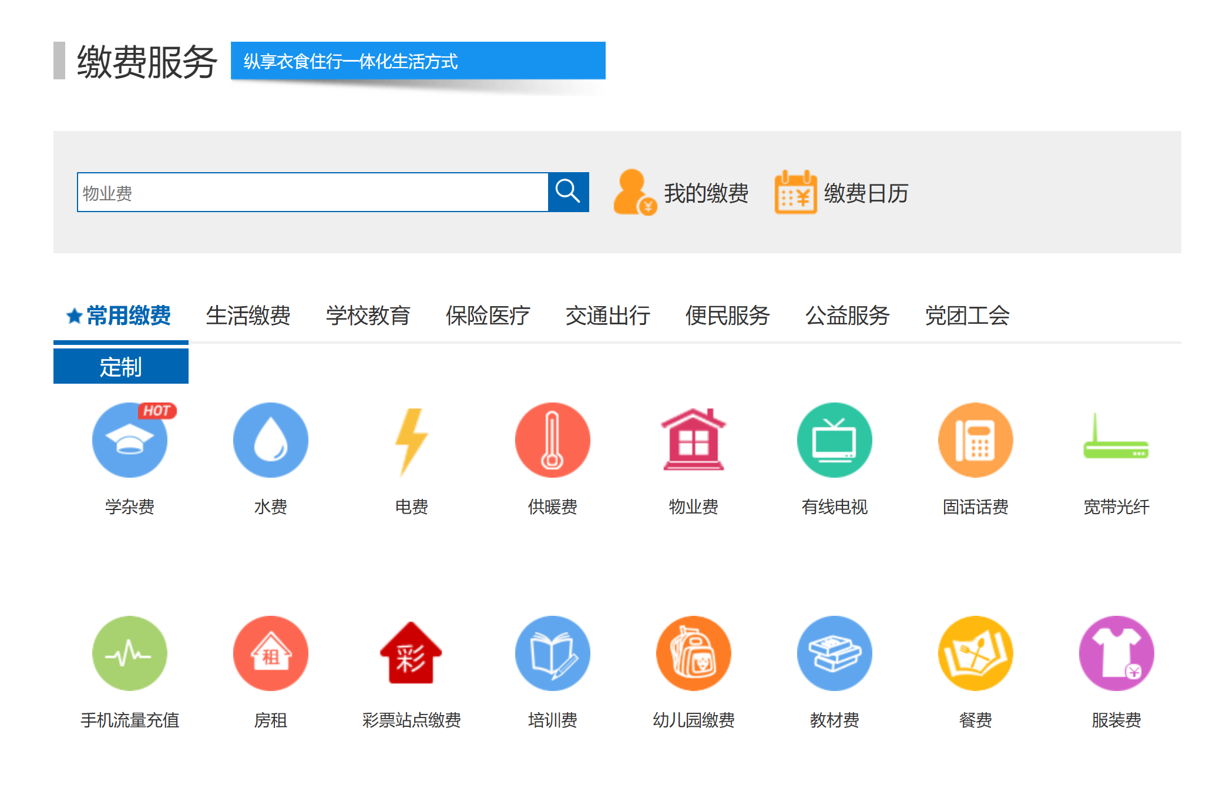This screenshot has height=805, width=1216.
Task: Open mobile data recharge (手机流量充值) icon
Action: tap(129, 653)
